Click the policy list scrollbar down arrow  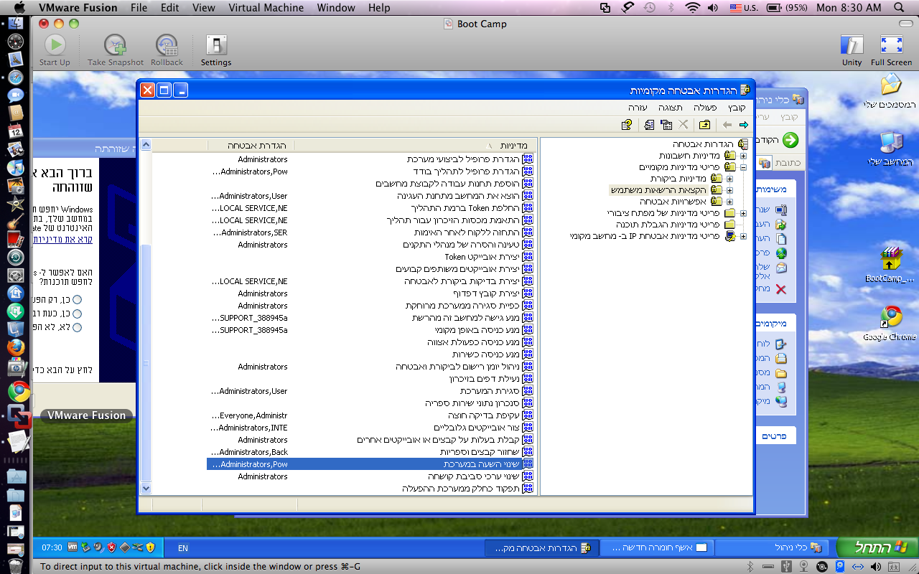click(146, 488)
